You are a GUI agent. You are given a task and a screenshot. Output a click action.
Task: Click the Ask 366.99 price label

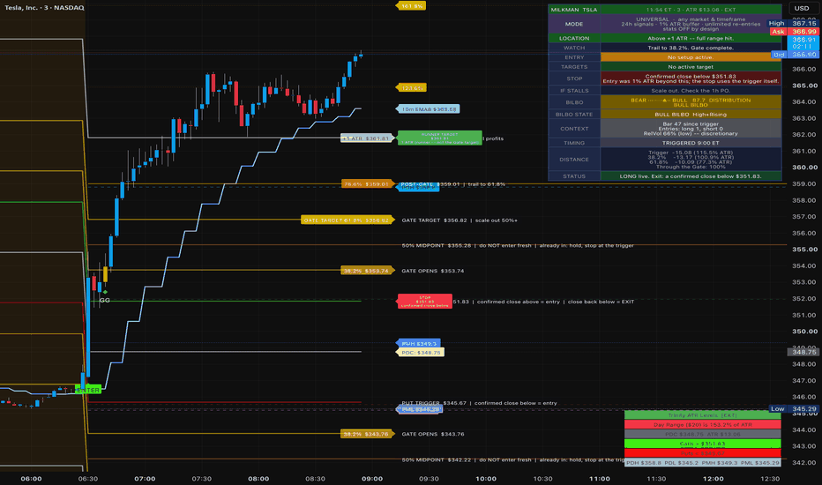(x=794, y=32)
